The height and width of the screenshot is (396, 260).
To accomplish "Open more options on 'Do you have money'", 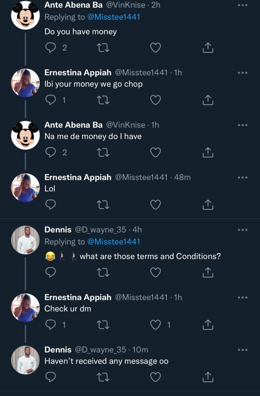I will [242, 5].
